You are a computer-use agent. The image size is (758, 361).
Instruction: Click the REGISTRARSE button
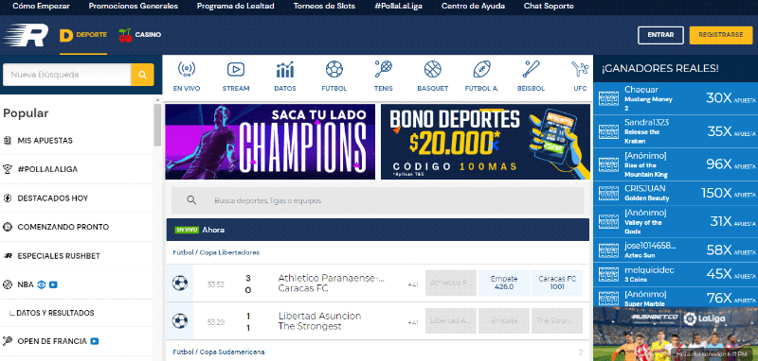tap(721, 35)
